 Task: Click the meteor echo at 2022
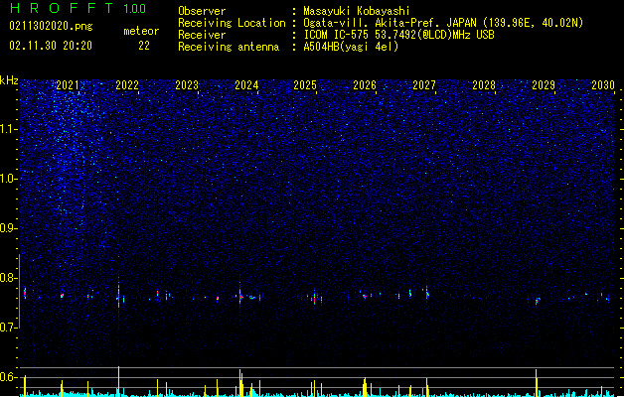tap(119, 297)
